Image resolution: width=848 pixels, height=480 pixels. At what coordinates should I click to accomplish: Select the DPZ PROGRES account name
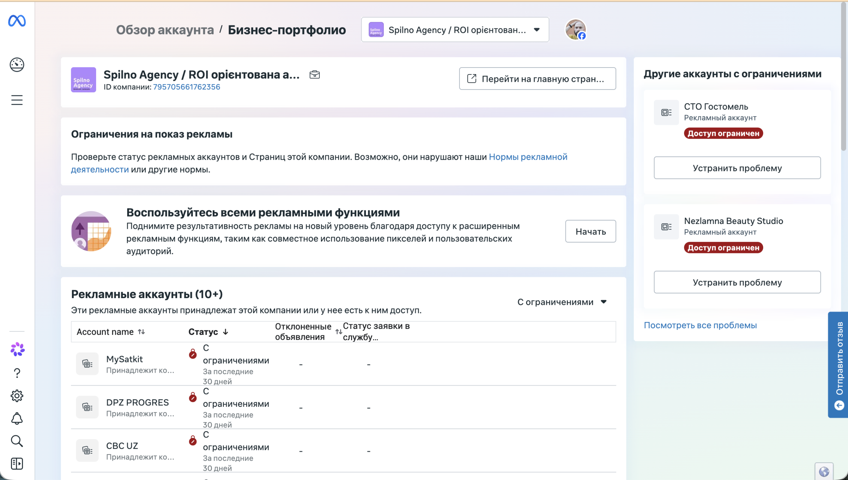click(x=137, y=403)
